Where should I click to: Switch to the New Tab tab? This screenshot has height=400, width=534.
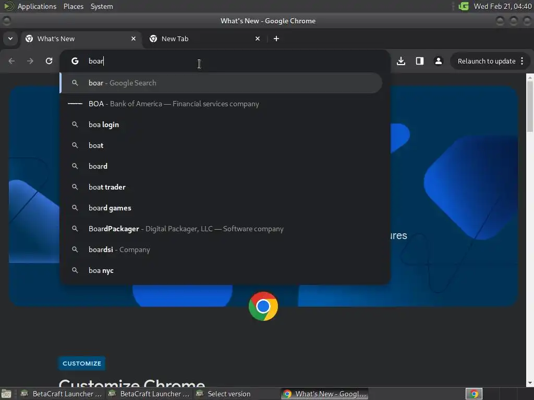[x=205, y=39]
